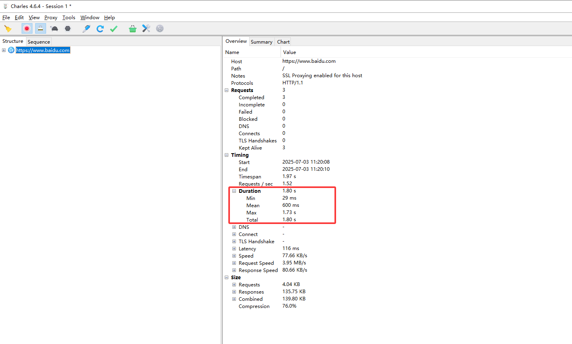
Task: Stop recording with the red record icon
Action: [27, 28]
